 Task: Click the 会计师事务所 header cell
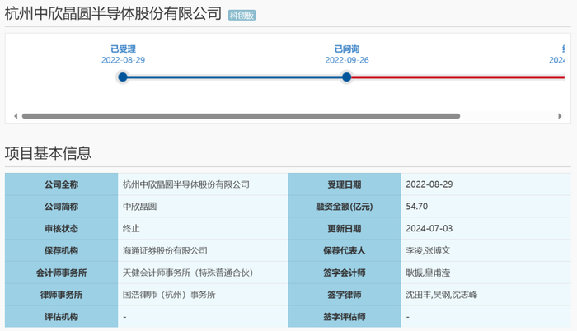tap(62, 273)
